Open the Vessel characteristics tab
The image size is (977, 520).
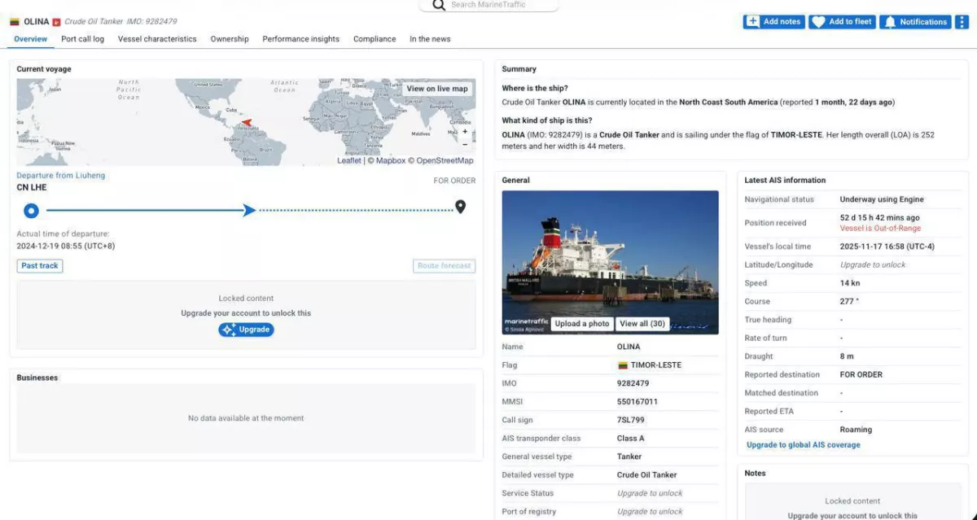pos(157,39)
